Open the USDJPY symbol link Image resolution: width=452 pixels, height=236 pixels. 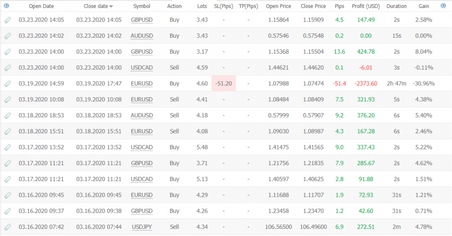[x=142, y=227]
